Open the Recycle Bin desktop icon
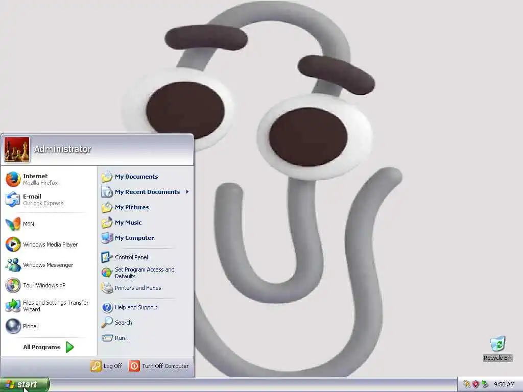 point(497,344)
